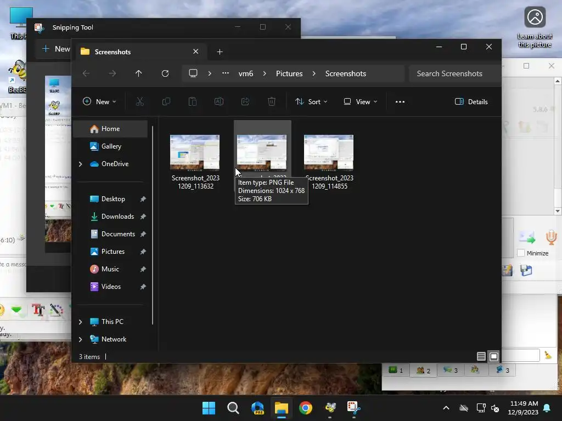The width and height of the screenshot is (562, 421).
Task: Expand the OneDrive tree node
Action: coord(80,164)
